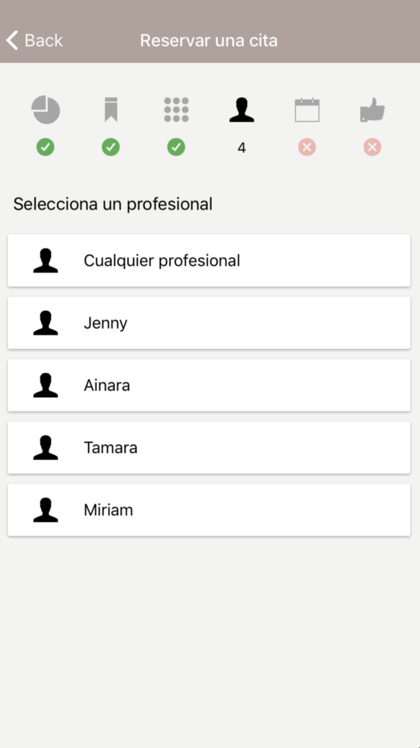
Task: Click the green checkmark under pie chart
Action: pyautogui.click(x=45, y=147)
